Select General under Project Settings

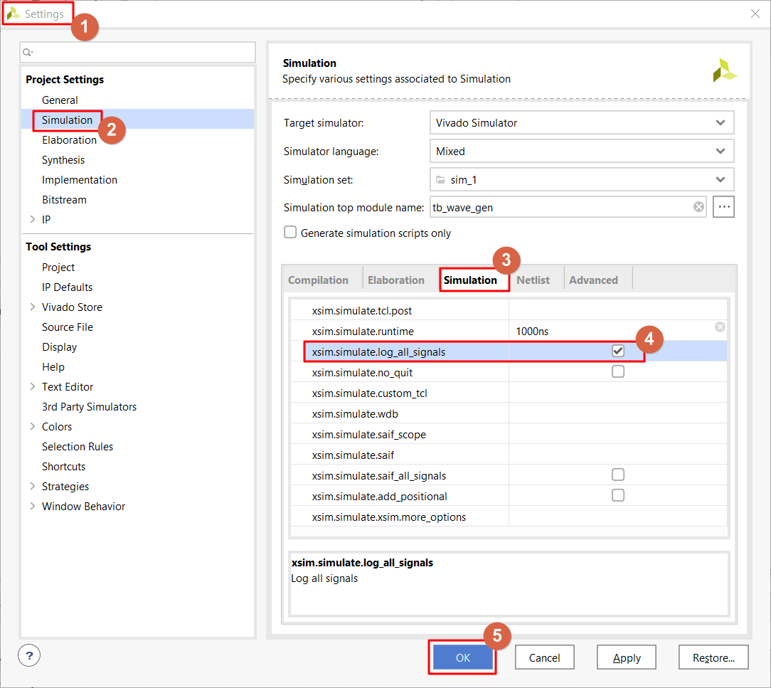(x=60, y=100)
